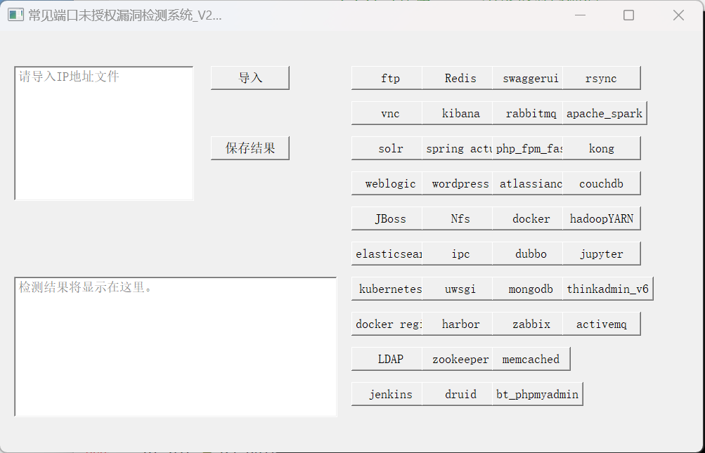Viewport: 705px width, 453px height.
Task: Run the uwsgi check
Action: pyautogui.click(x=458, y=288)
